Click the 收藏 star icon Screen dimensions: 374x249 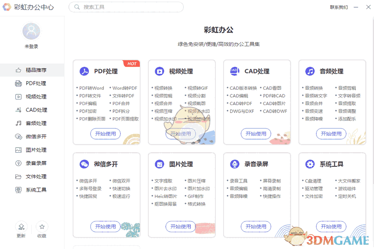click(42, 227)
